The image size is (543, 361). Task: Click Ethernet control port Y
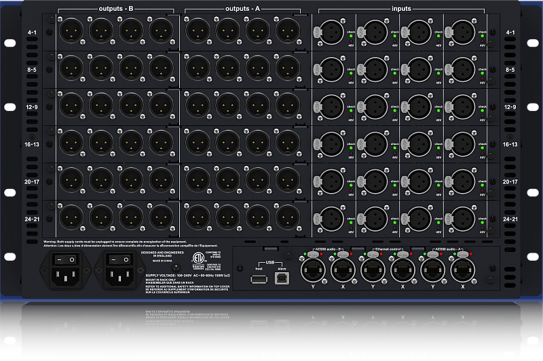tap(373, 270)
